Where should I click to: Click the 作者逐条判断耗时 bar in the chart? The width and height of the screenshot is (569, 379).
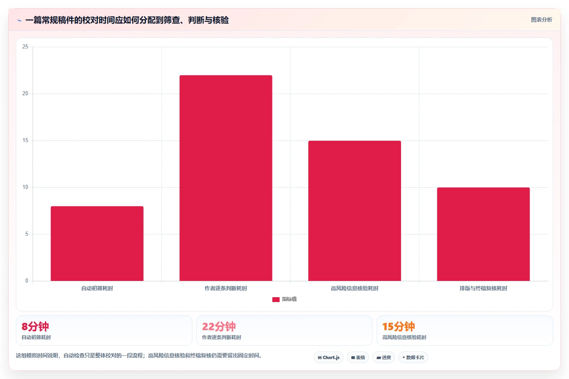pos(226,178)
